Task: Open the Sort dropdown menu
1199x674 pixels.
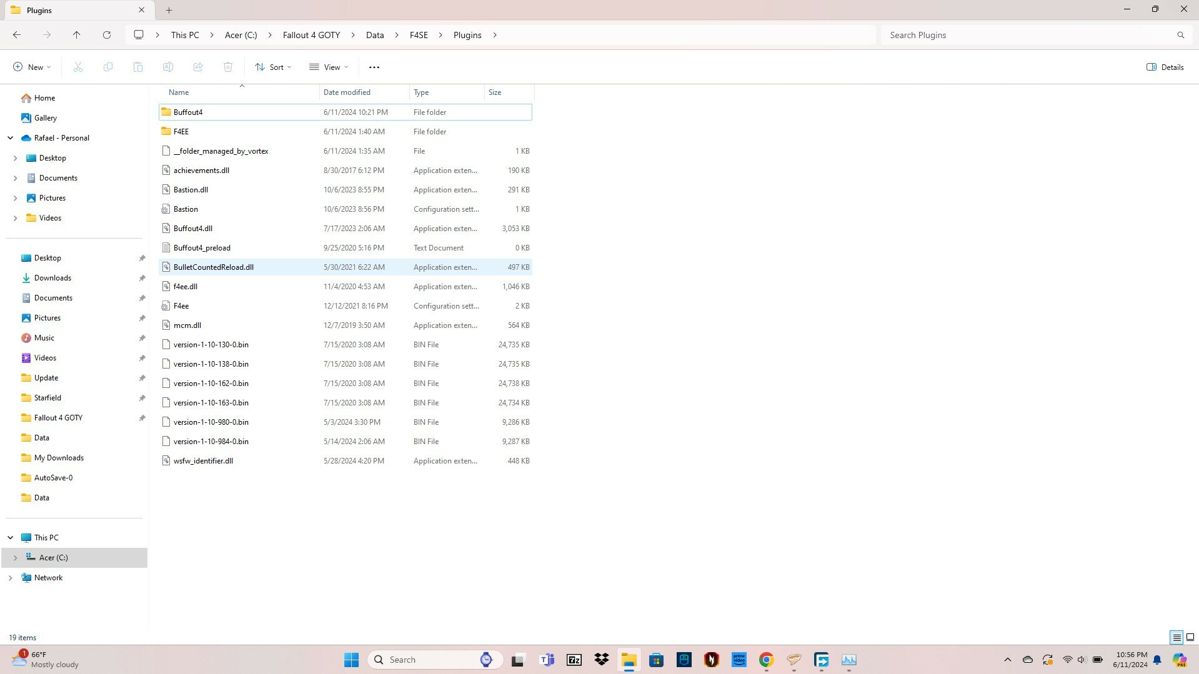Action: pyautogui.click(x=273, y=67)
